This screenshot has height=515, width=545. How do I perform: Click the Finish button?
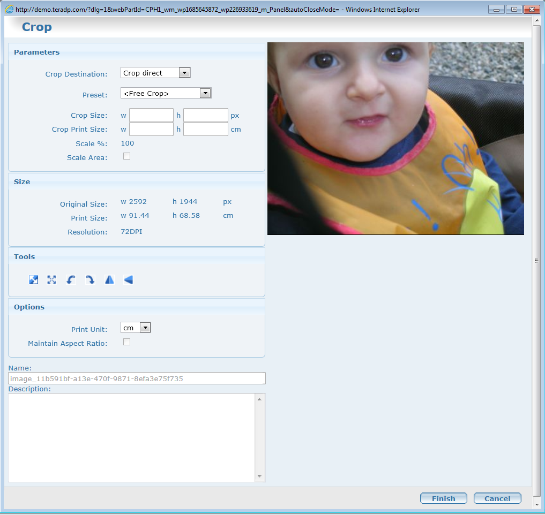444,498
